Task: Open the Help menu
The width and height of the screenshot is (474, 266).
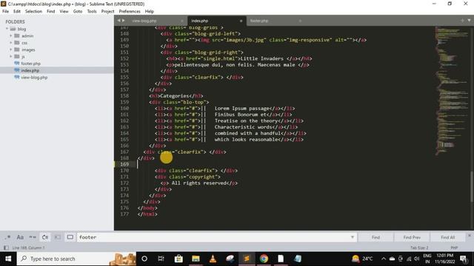Action: [x=150, y=11]
